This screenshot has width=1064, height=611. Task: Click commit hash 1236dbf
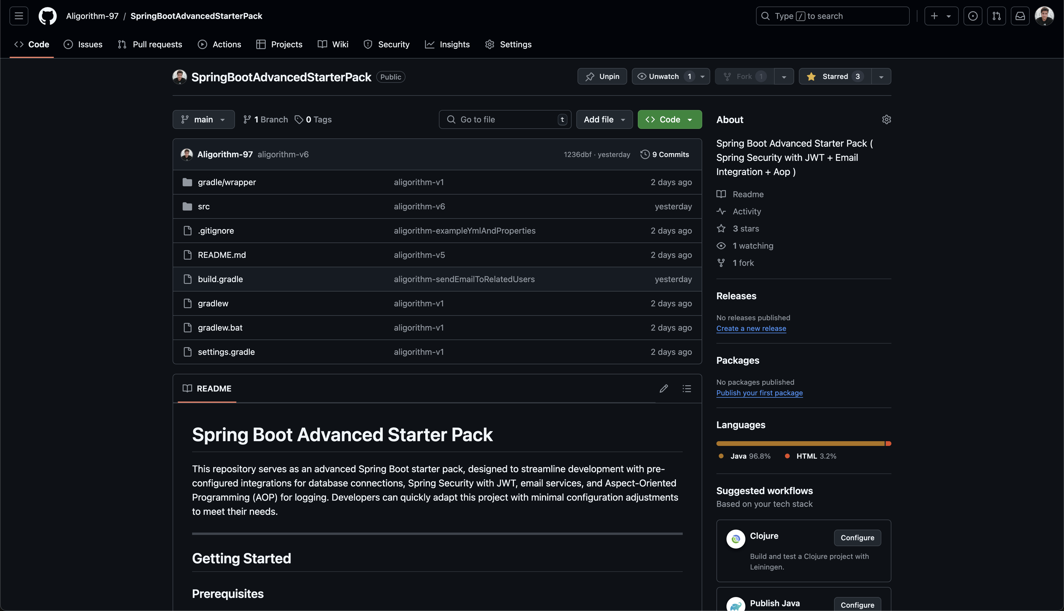(x=577, y=154)
